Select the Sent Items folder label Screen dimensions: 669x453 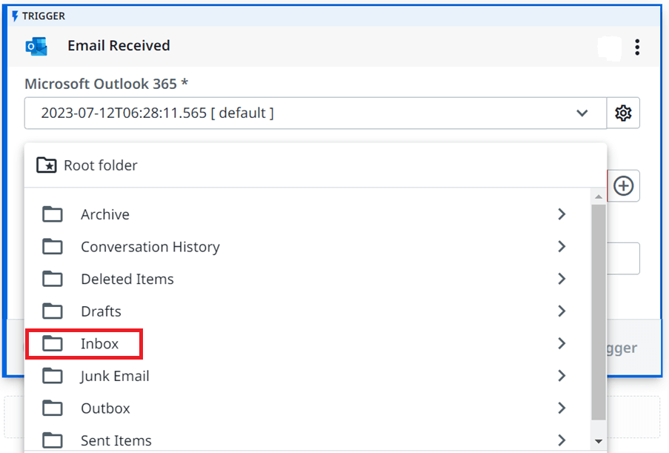pyautogui.click(x=116, y=440)
